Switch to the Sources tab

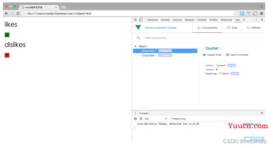coord(177,20)
